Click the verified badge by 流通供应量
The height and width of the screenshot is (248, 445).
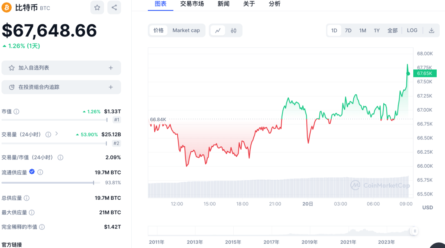[32, 172]
